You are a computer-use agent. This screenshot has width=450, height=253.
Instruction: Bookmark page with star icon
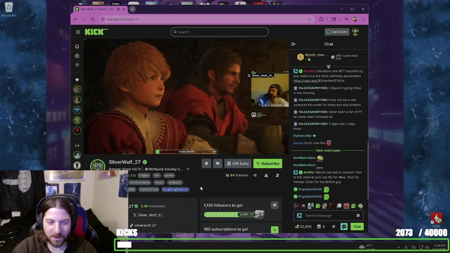[309, 19]
